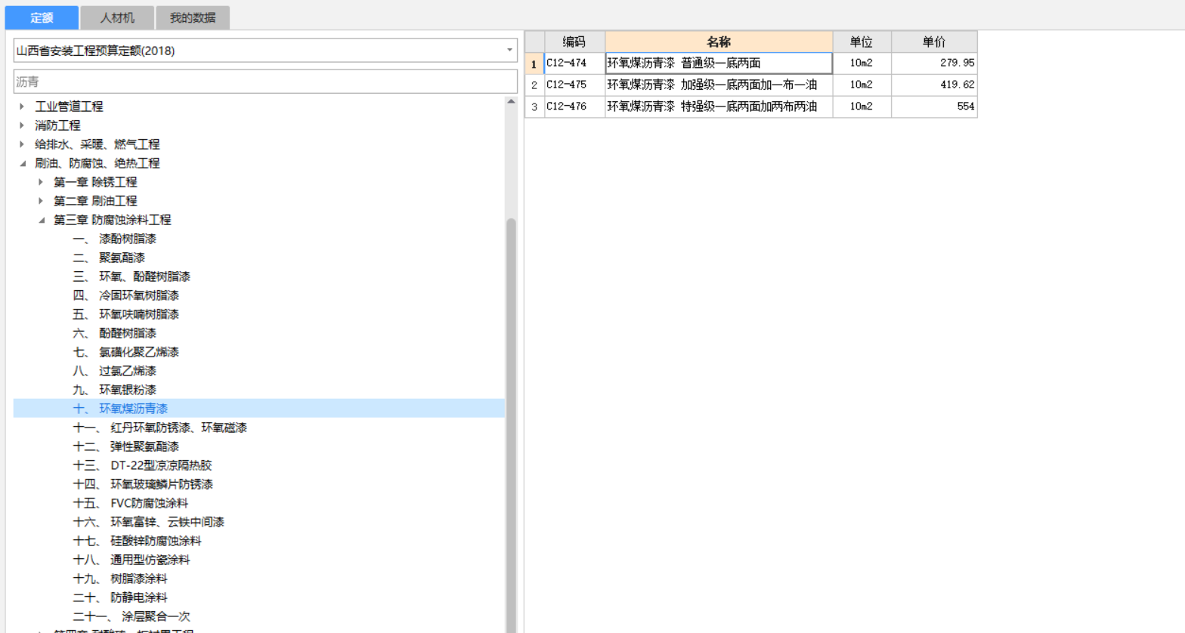This screenshot has height=633, width=1185.
Task: Click code cell C12-474
Action: coord(574,63)
